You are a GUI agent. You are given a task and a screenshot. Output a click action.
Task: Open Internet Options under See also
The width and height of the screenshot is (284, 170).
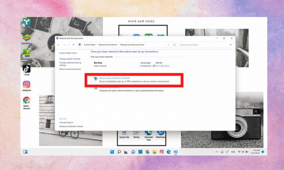click(66, 123)
